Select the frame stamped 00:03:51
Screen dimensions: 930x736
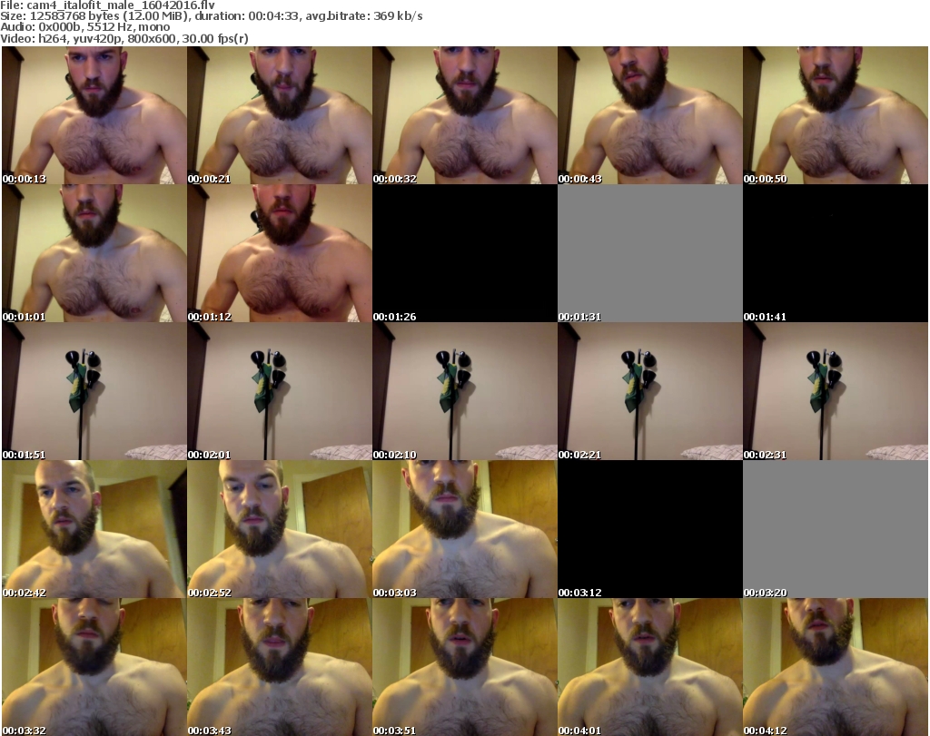(465, 667)
